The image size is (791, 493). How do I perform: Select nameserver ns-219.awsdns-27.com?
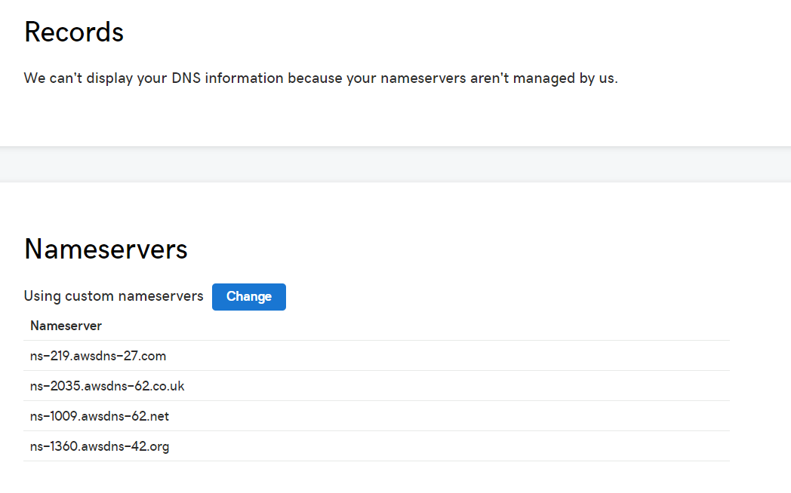[x=98, y=356]
